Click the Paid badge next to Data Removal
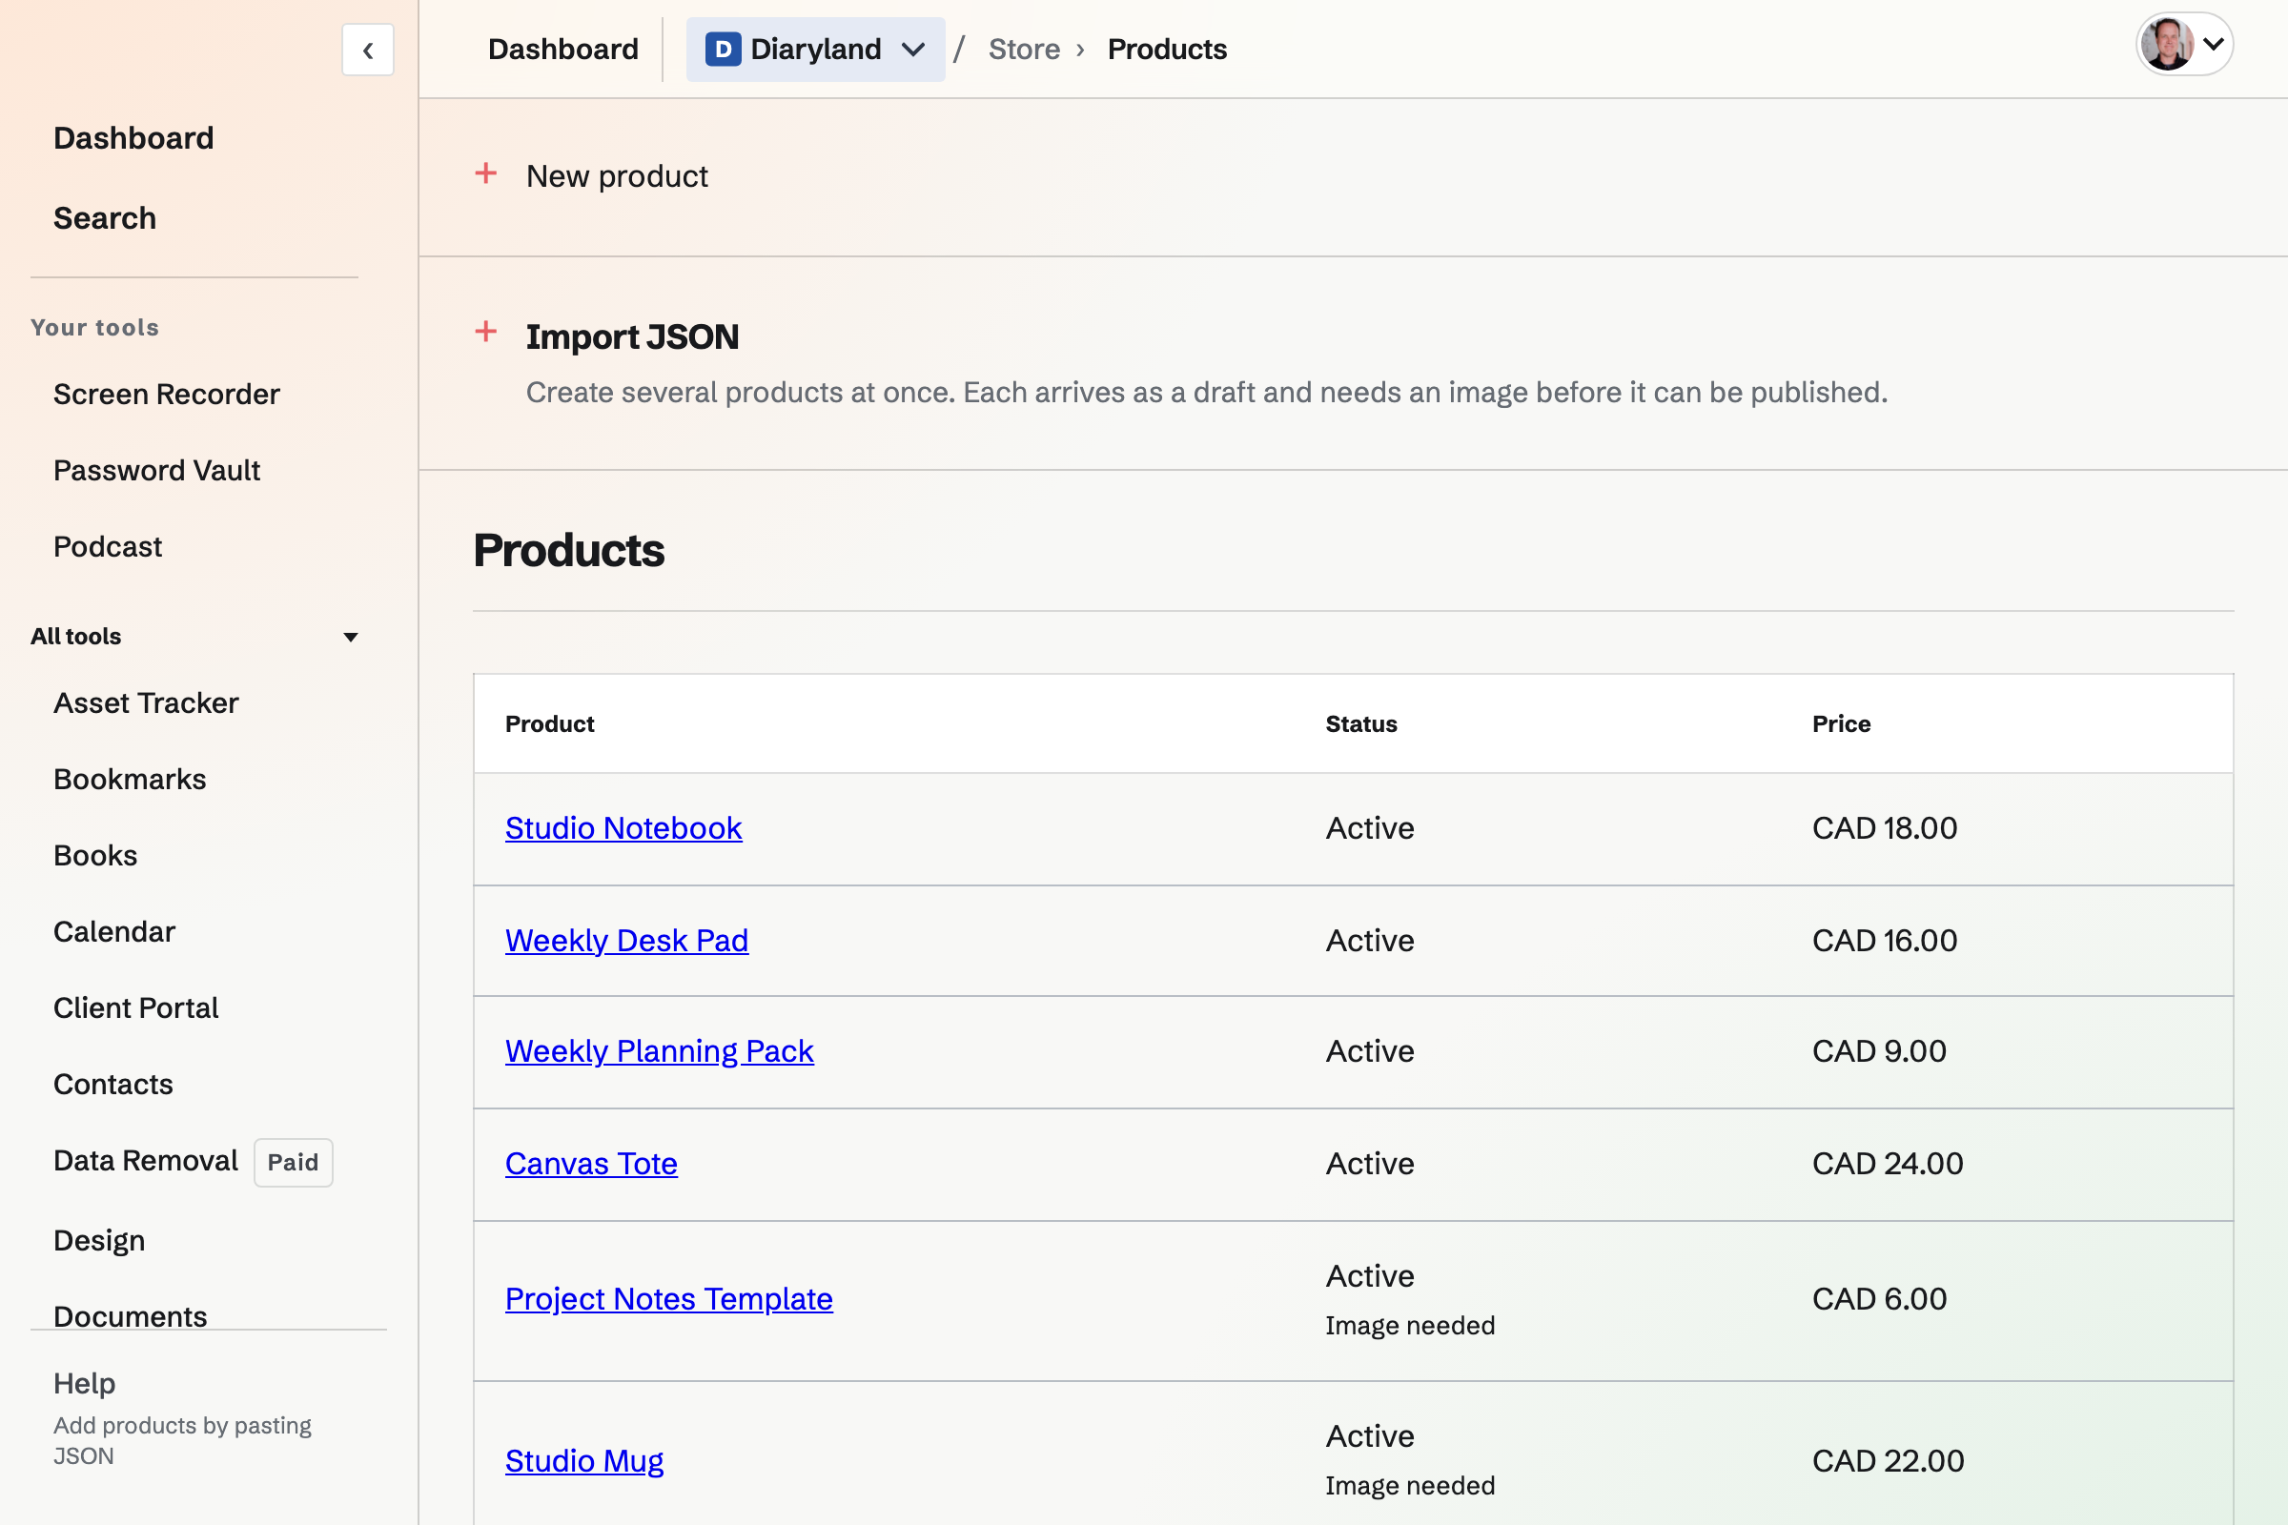The image size is (2288, 1525). (x=293, y=1162)
